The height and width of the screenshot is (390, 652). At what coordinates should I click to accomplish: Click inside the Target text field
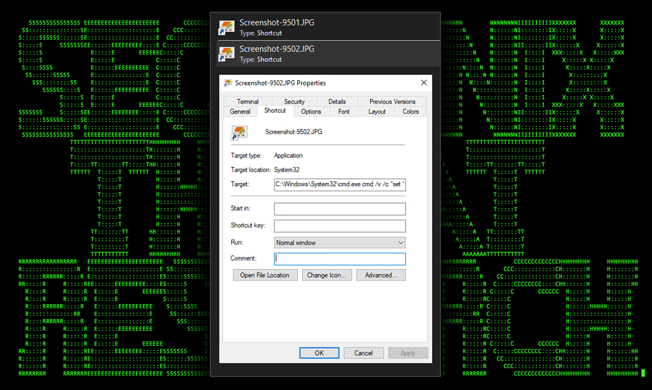pyautogui.click(x=339, y=184)
